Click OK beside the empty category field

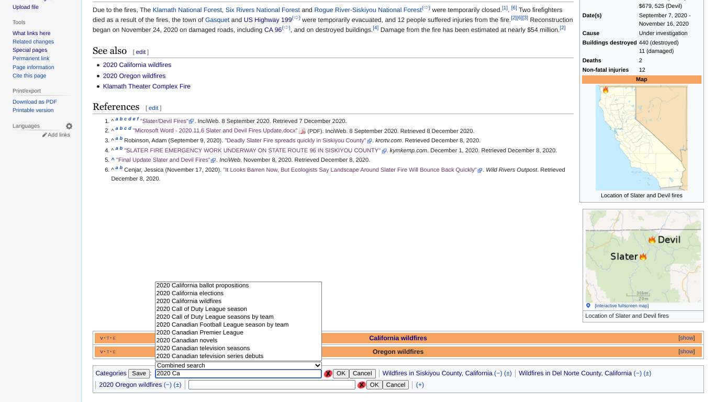coord(374,385)
